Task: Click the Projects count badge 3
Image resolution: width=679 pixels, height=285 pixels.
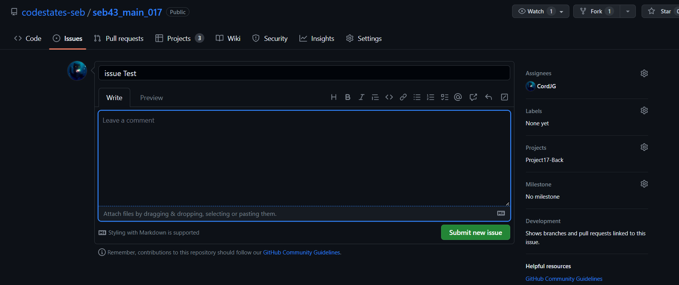Action: (x=199, y=38)
